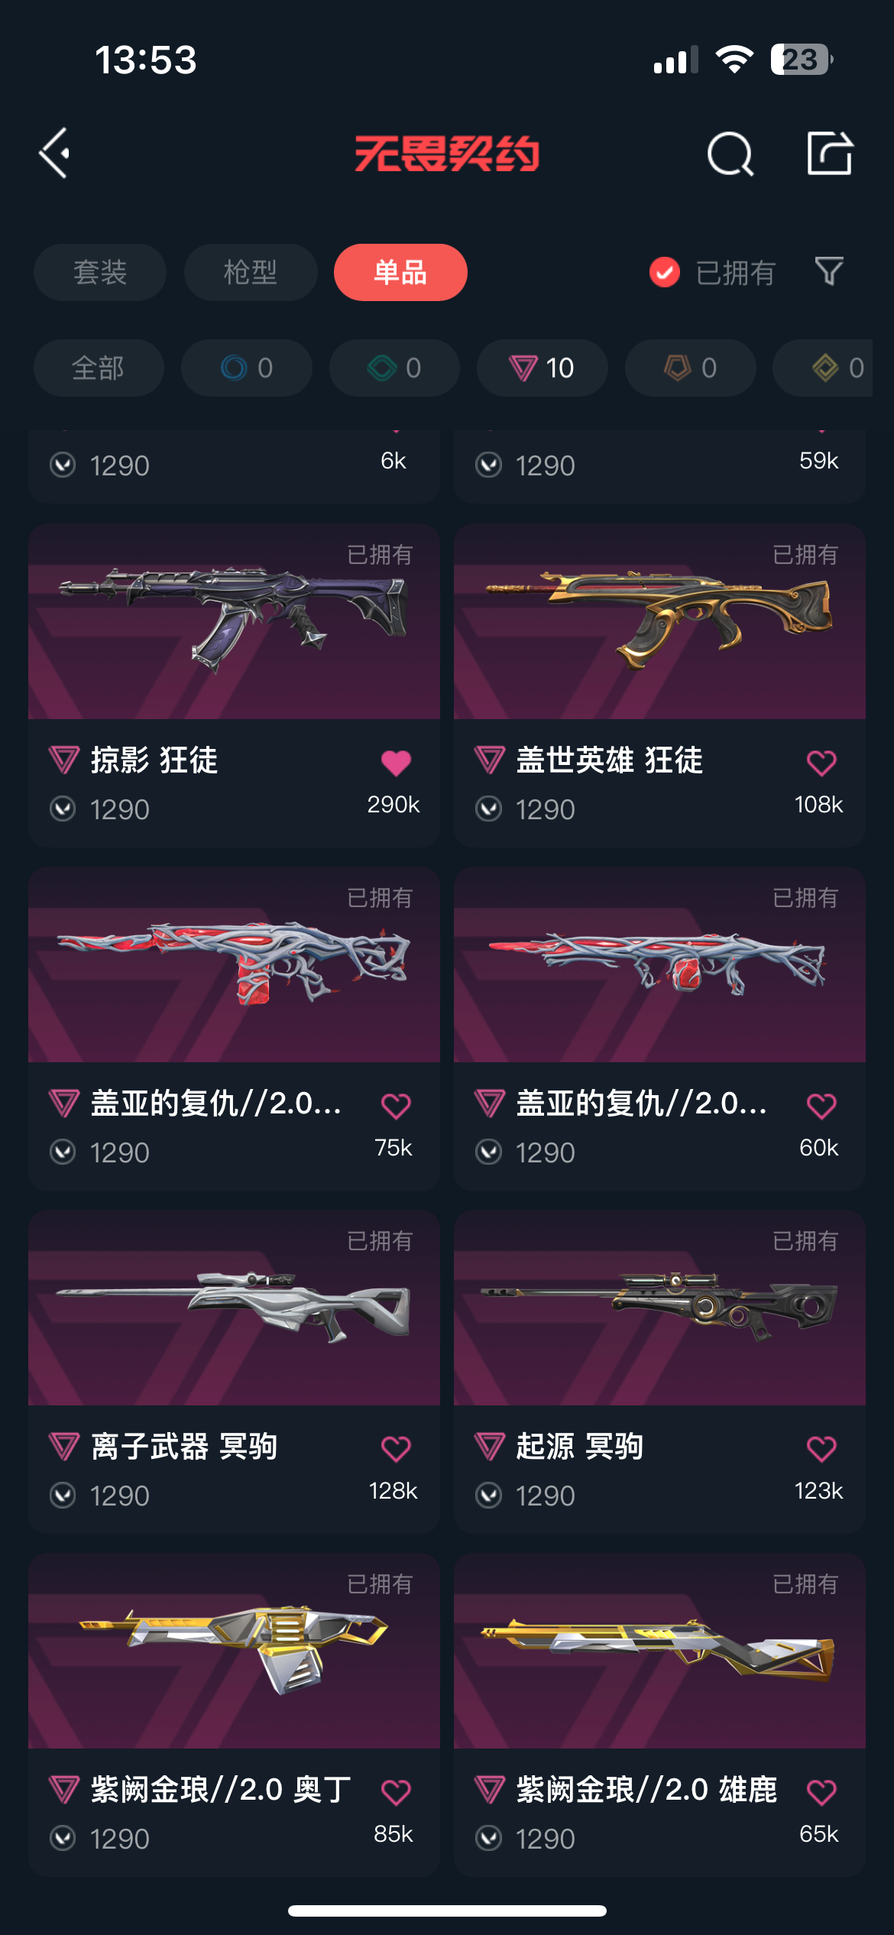The image size is (894, 1935).
Task: Tap the back arrow icon
Action: click(x=55, y=154)
